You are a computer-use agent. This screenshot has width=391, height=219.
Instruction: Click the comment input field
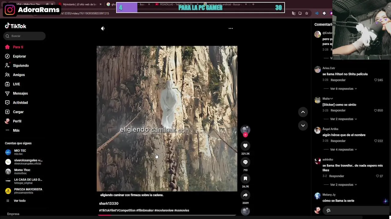click(356, 210)
